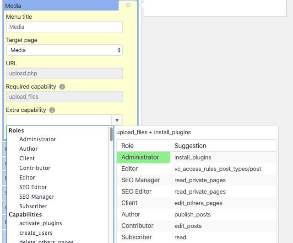Click the SEO Editor row role cell
Viewport: 293px width, 243px height.
click(143, 191)
